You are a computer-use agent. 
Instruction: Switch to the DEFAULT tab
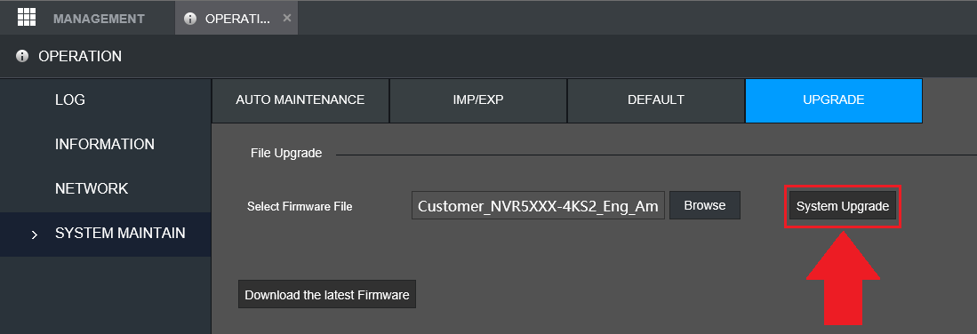pyautogui.click(x=655, y=100)
